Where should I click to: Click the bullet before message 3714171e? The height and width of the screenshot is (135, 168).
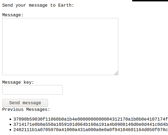tap(10, 125)
